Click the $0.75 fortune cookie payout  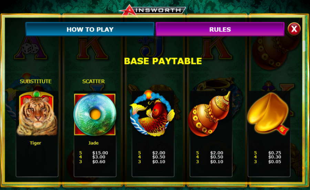(x=275, y=153)
